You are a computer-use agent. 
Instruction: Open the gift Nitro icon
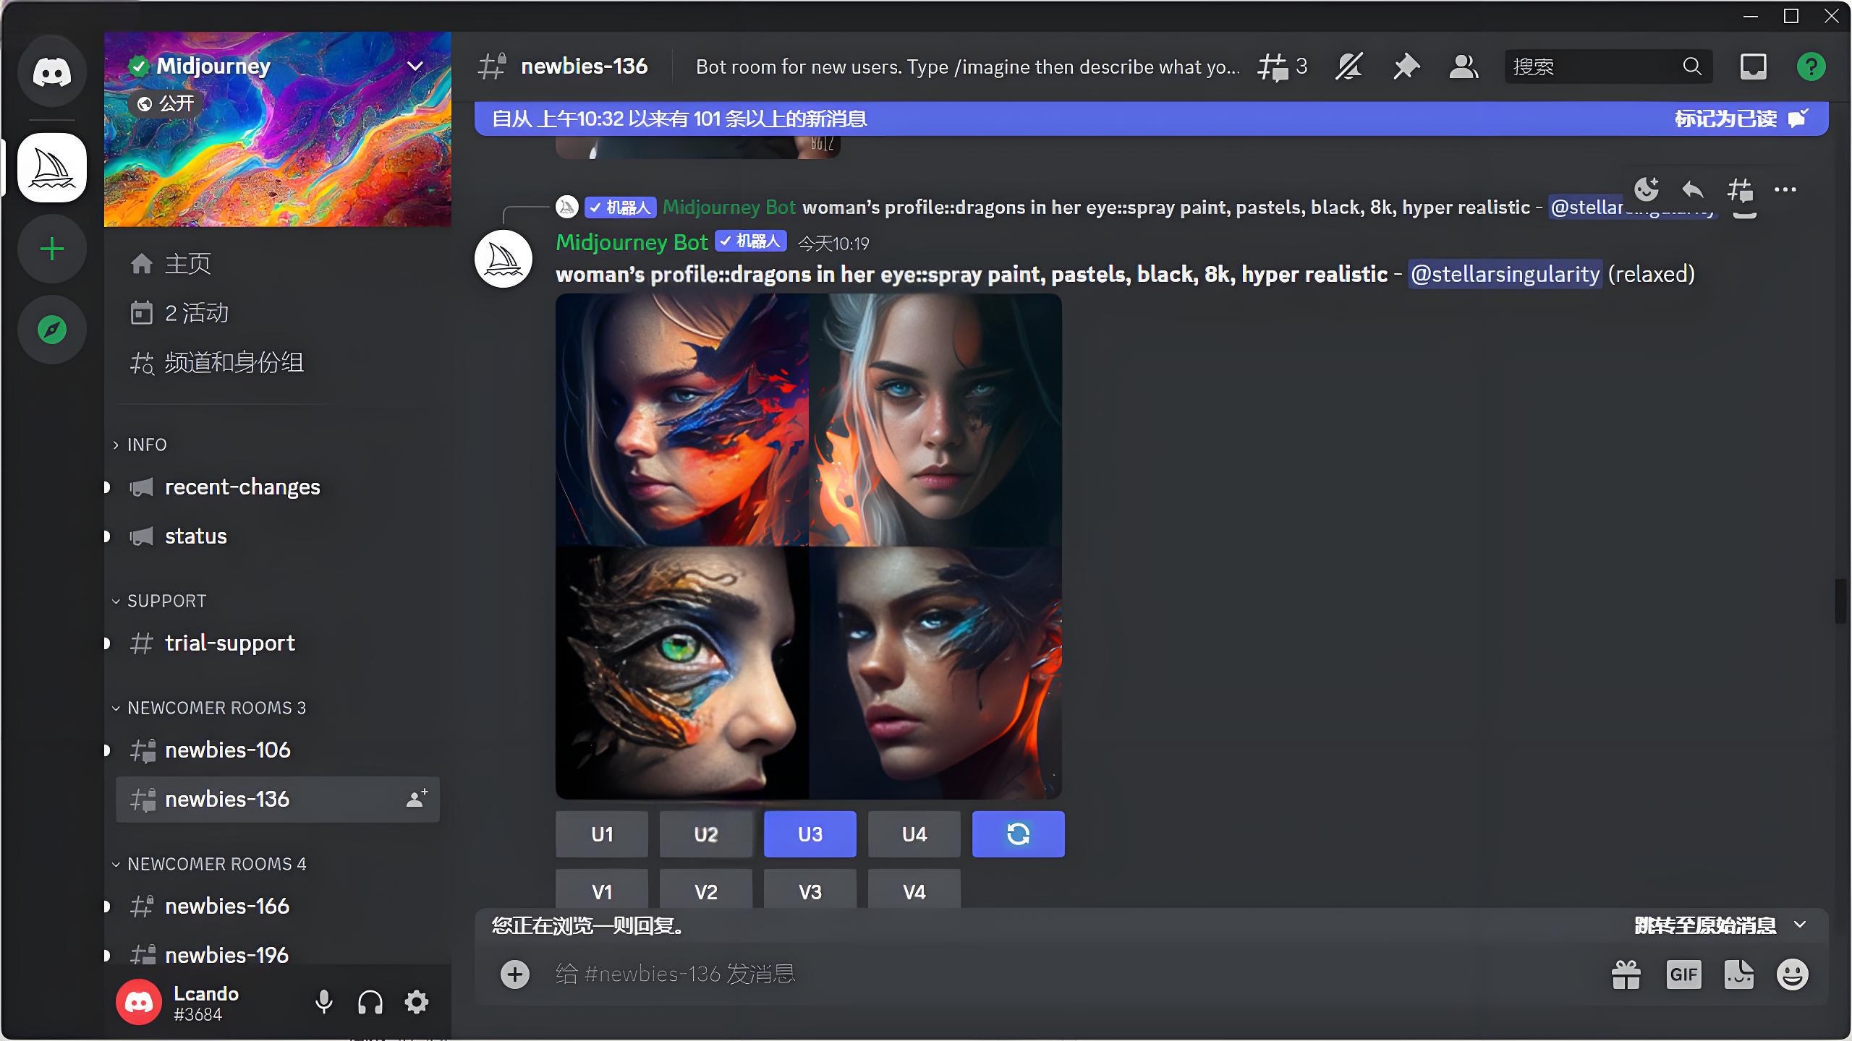1626,974
